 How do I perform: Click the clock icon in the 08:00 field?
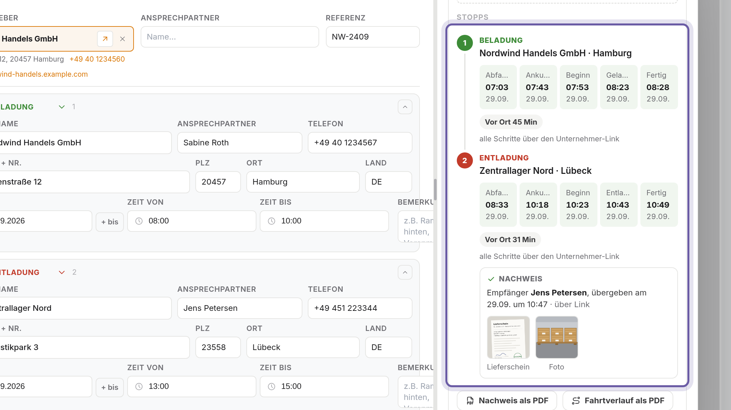[x=139, y=221]
